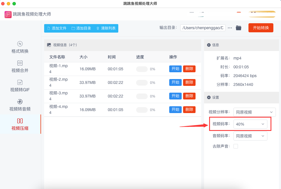Image resolution: width=281 pixels, height=189 pixels.
Task: Click the 信息 gear icon
Action: click(x=209, y=45)
